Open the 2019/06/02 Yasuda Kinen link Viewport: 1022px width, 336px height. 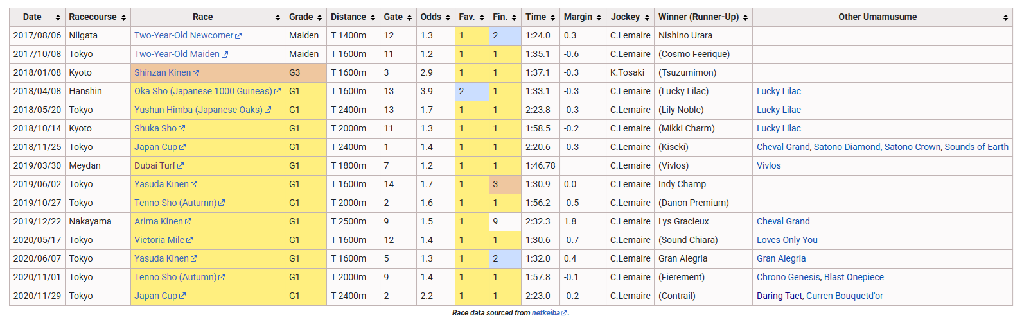point(161,185)
